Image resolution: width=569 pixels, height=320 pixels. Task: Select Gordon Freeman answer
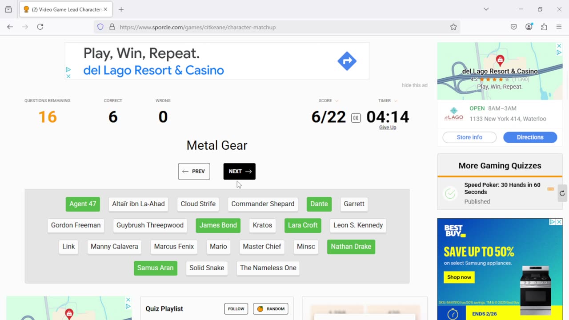click(76, 225)
